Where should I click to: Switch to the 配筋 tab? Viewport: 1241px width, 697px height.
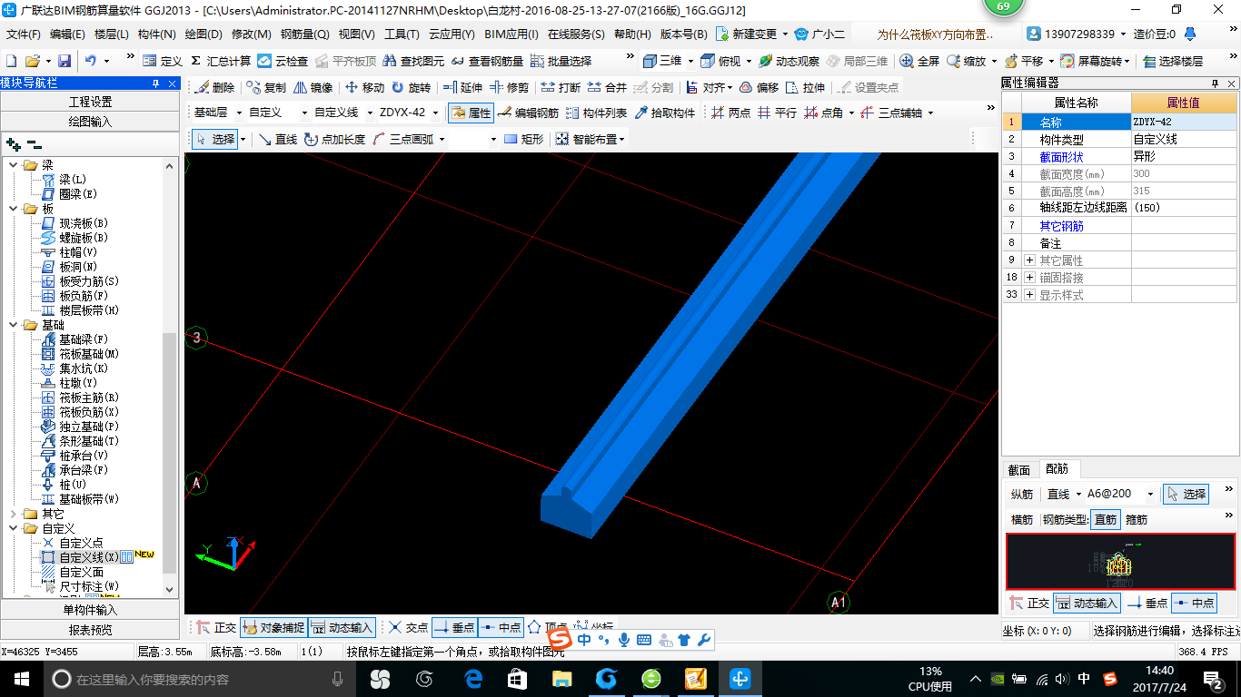click(x=1057, y=469)
